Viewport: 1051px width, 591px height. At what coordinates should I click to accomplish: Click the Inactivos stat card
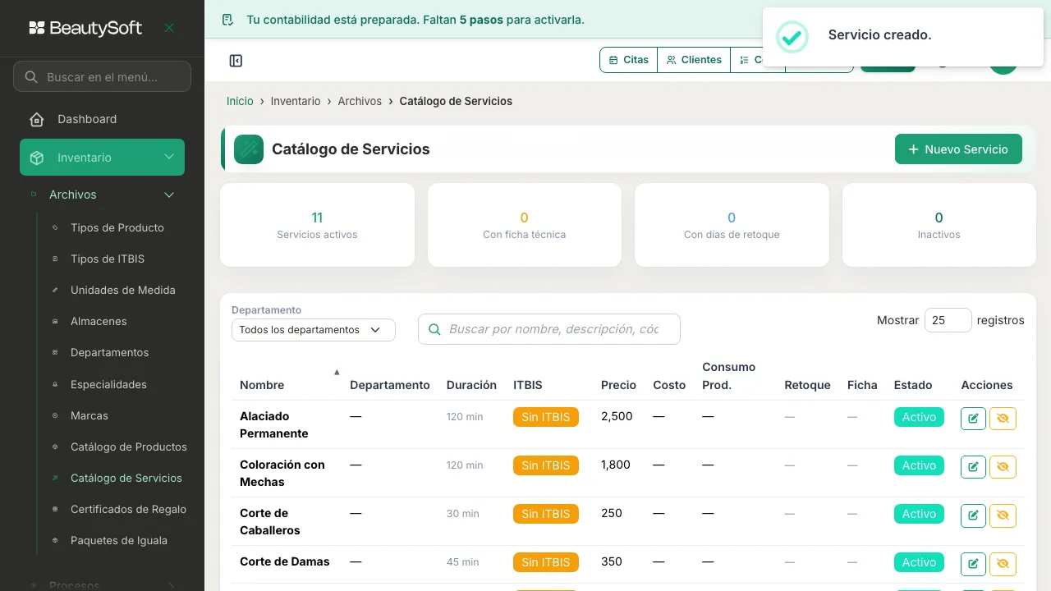939,225
